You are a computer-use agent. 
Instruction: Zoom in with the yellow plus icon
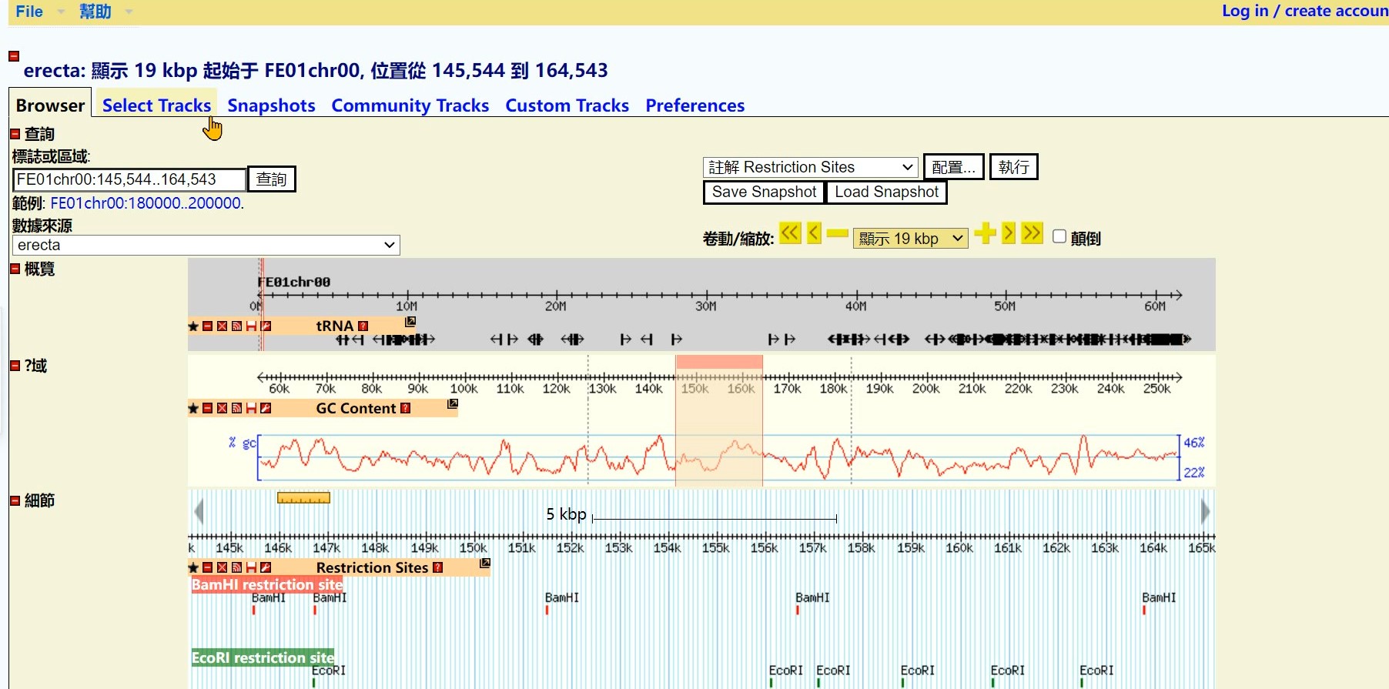pyautogui.click(x=985, y=233)
